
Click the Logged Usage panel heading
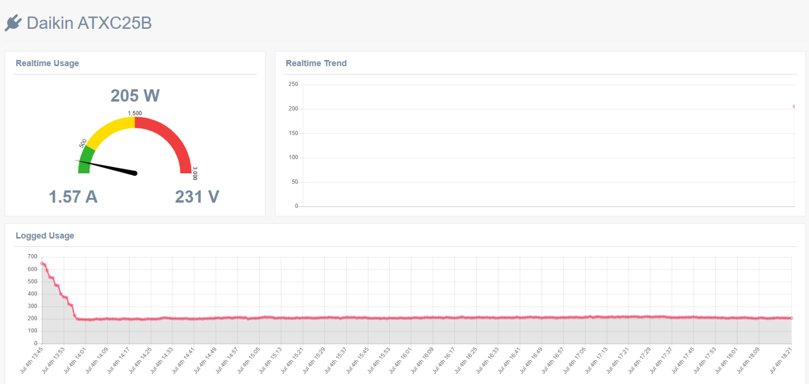pyautogui.click(x=45, y=235)
